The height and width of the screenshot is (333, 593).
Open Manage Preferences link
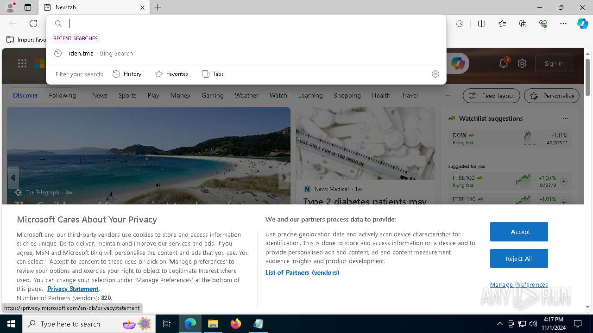pyautogui.click(x=519, y=284)
